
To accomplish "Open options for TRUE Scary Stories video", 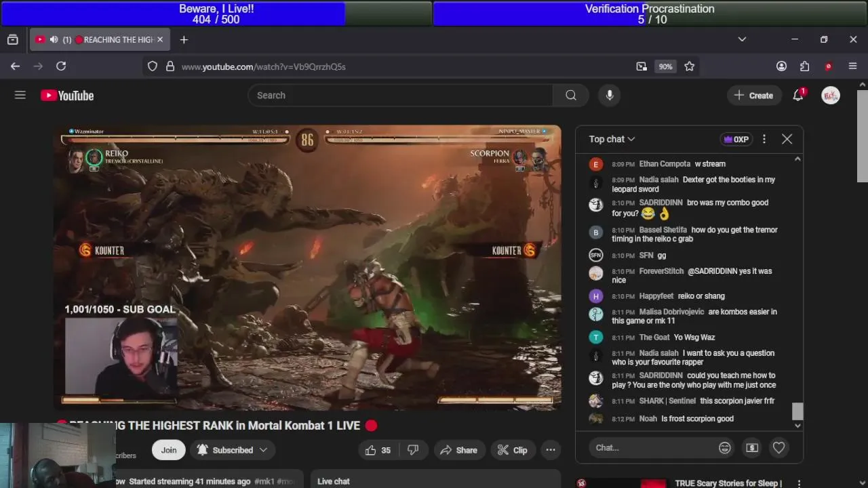I will click(x=799, y=484).
